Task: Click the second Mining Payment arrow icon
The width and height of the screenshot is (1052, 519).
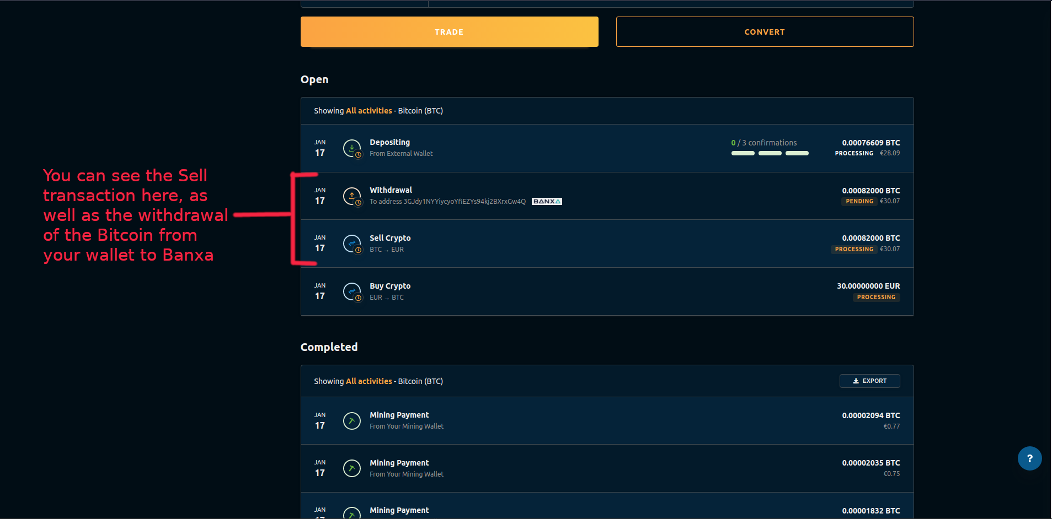Action: [352, 468]
